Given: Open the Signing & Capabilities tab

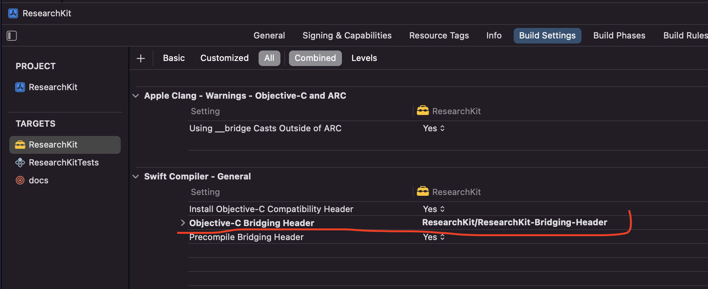Looking at the screenshot, I should click(x=347, y=36).
